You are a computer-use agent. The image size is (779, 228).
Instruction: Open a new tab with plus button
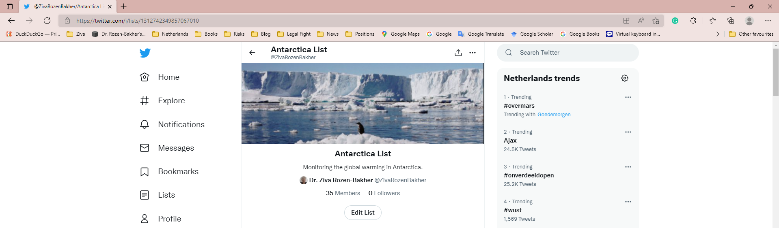[x=124, y=6]
